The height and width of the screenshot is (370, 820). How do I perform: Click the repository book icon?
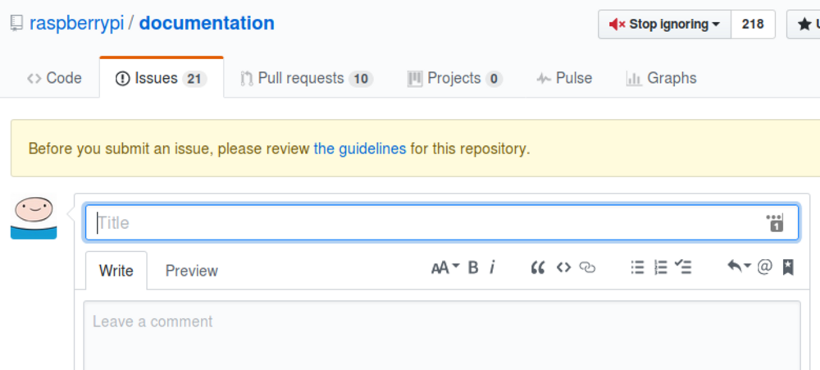coord(16,24)
